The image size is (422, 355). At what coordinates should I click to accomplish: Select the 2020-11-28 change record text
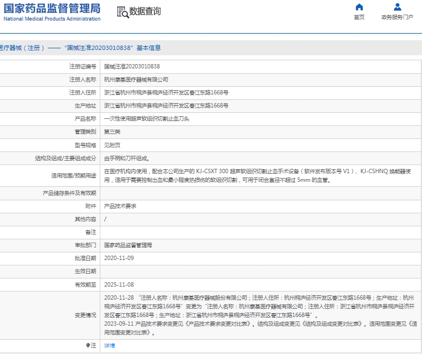tap(259, 306)
